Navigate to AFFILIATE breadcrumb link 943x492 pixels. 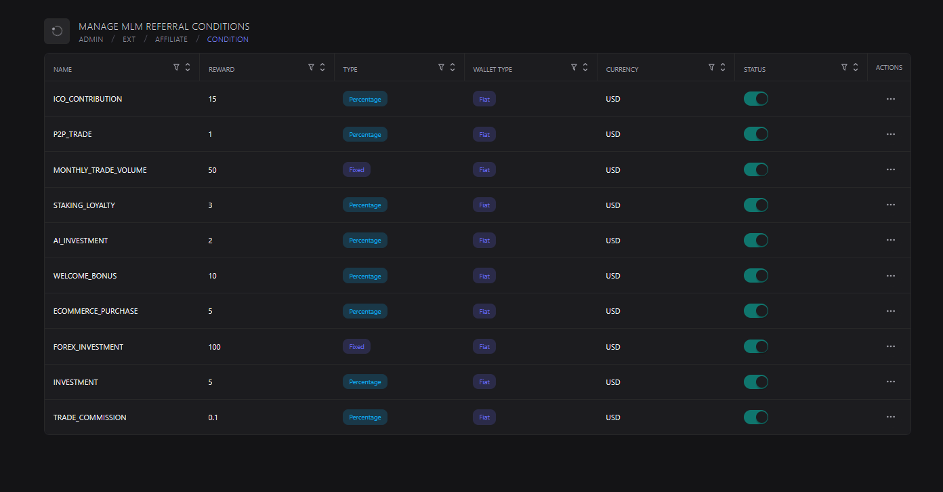pos(171,39)
